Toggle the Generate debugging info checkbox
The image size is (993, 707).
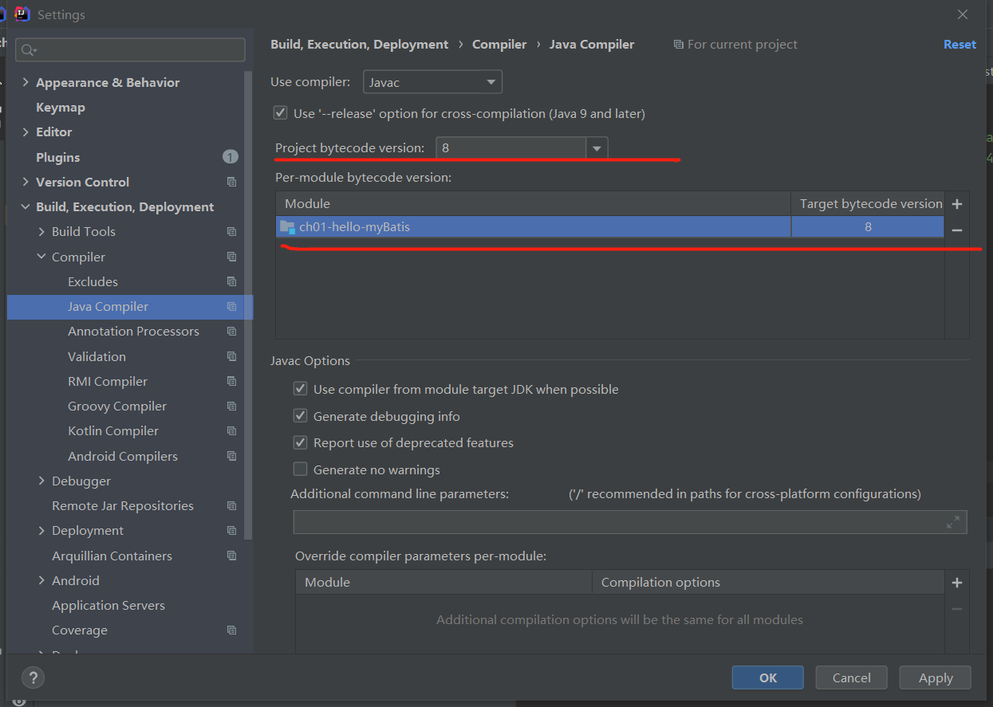(301, 416)
